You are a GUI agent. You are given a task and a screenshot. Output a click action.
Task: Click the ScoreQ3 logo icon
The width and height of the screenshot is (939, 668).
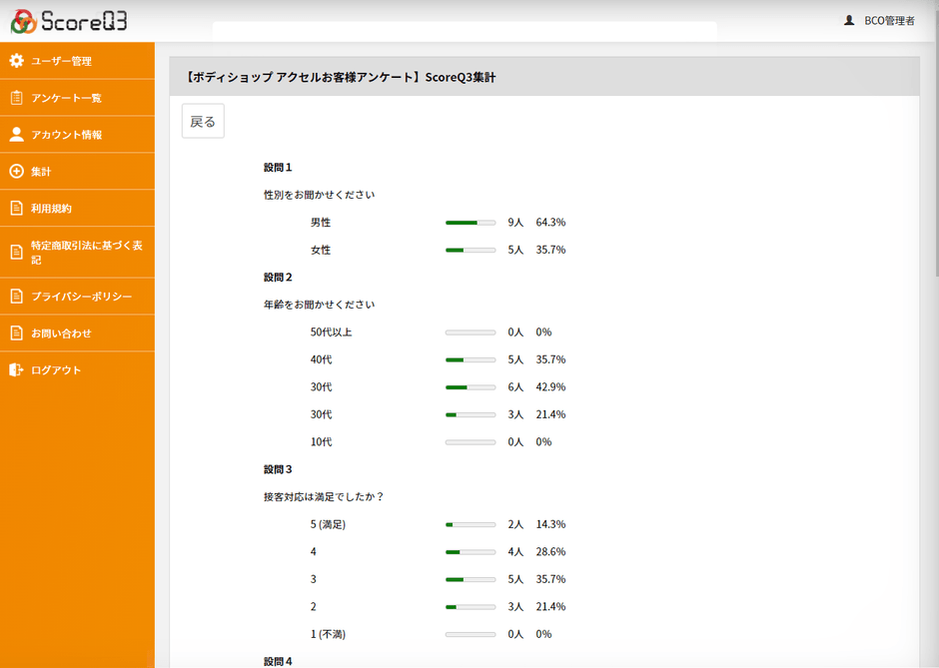(x=22, y=21)
